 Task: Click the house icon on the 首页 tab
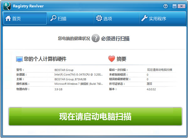point(8,18)
